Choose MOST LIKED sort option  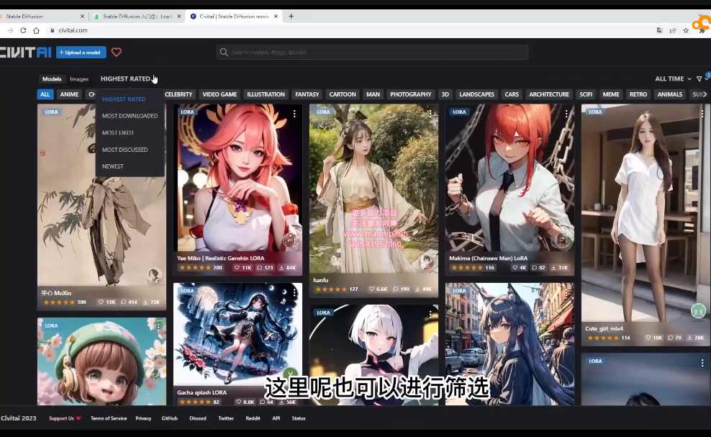[118, 133]
